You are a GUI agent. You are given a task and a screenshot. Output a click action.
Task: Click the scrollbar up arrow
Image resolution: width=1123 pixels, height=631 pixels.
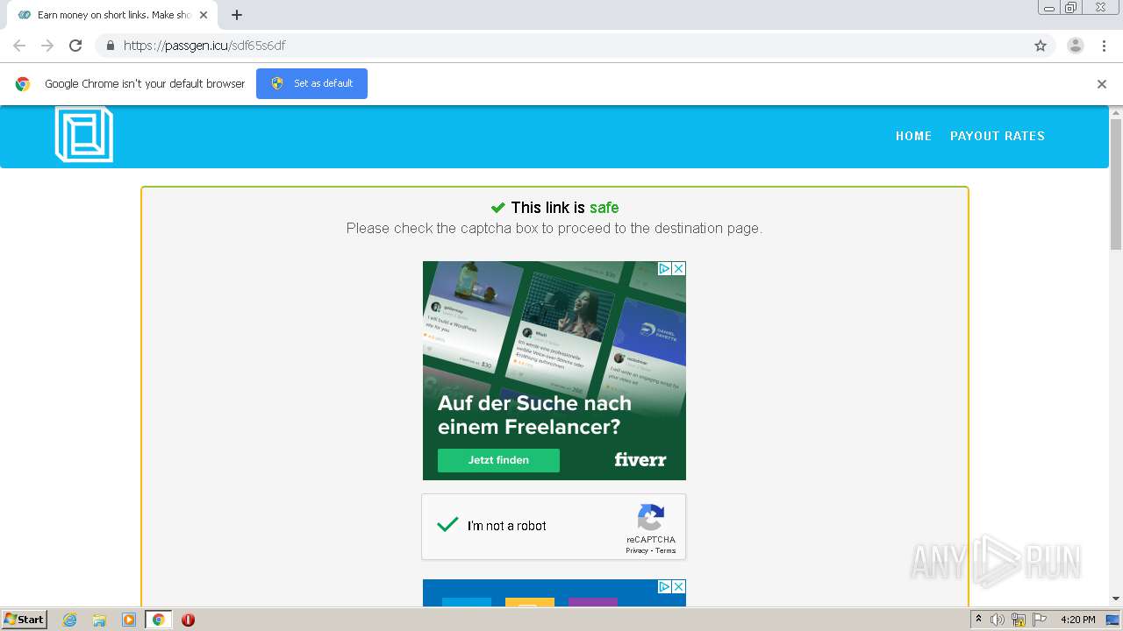pos(1116,112)
